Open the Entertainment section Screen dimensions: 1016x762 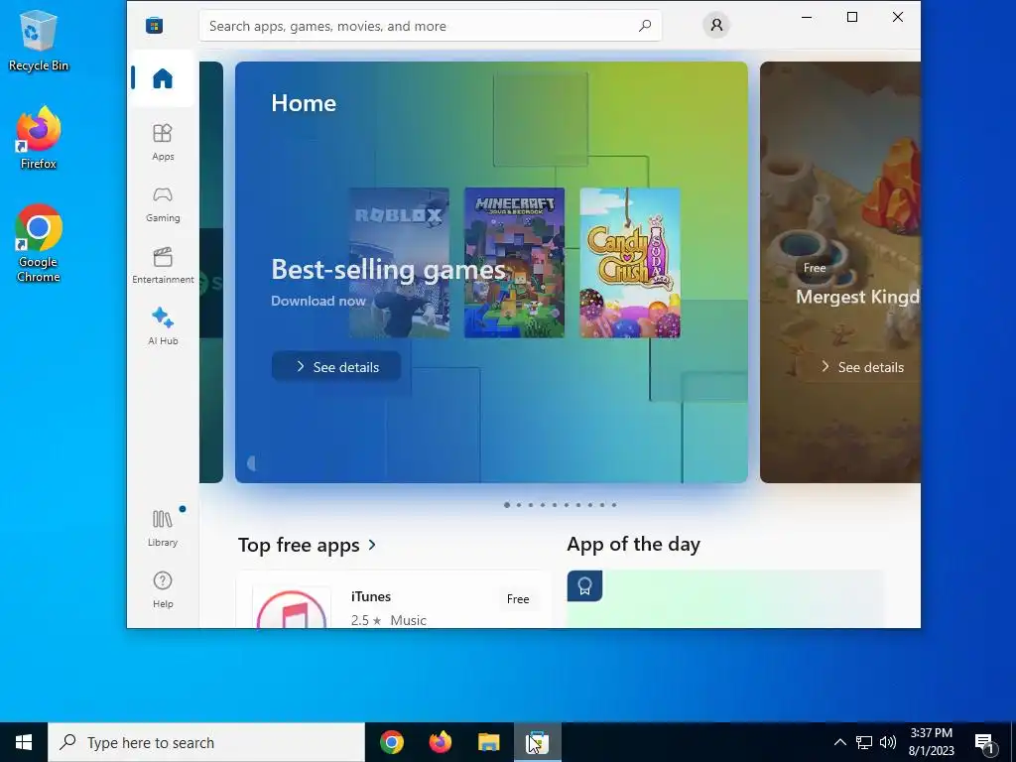[x=163, y=265]
